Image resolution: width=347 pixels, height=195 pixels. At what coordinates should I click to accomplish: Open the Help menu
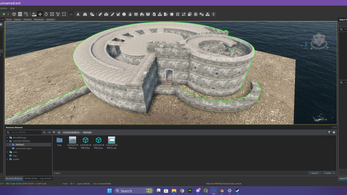click(x=12, y=8)
